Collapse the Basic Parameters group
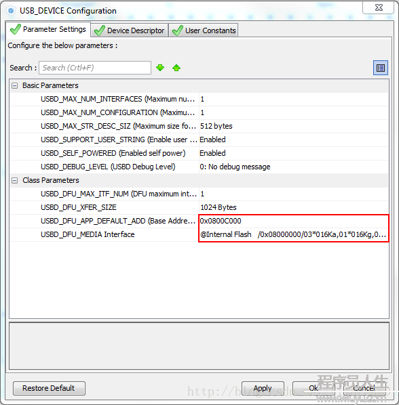The height and width of the screenshot is (405, 399). 15,86
